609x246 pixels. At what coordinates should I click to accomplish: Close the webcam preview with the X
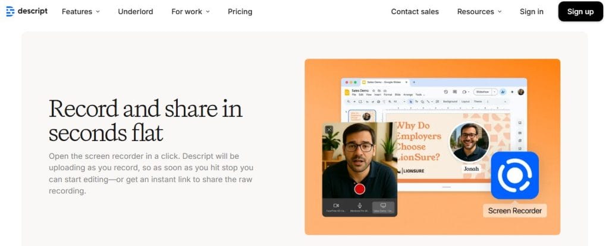[x=329, y=130]
